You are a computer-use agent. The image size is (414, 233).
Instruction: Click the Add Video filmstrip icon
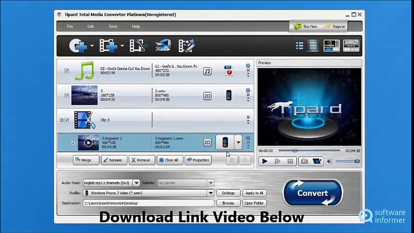click(x=108, y=46)
